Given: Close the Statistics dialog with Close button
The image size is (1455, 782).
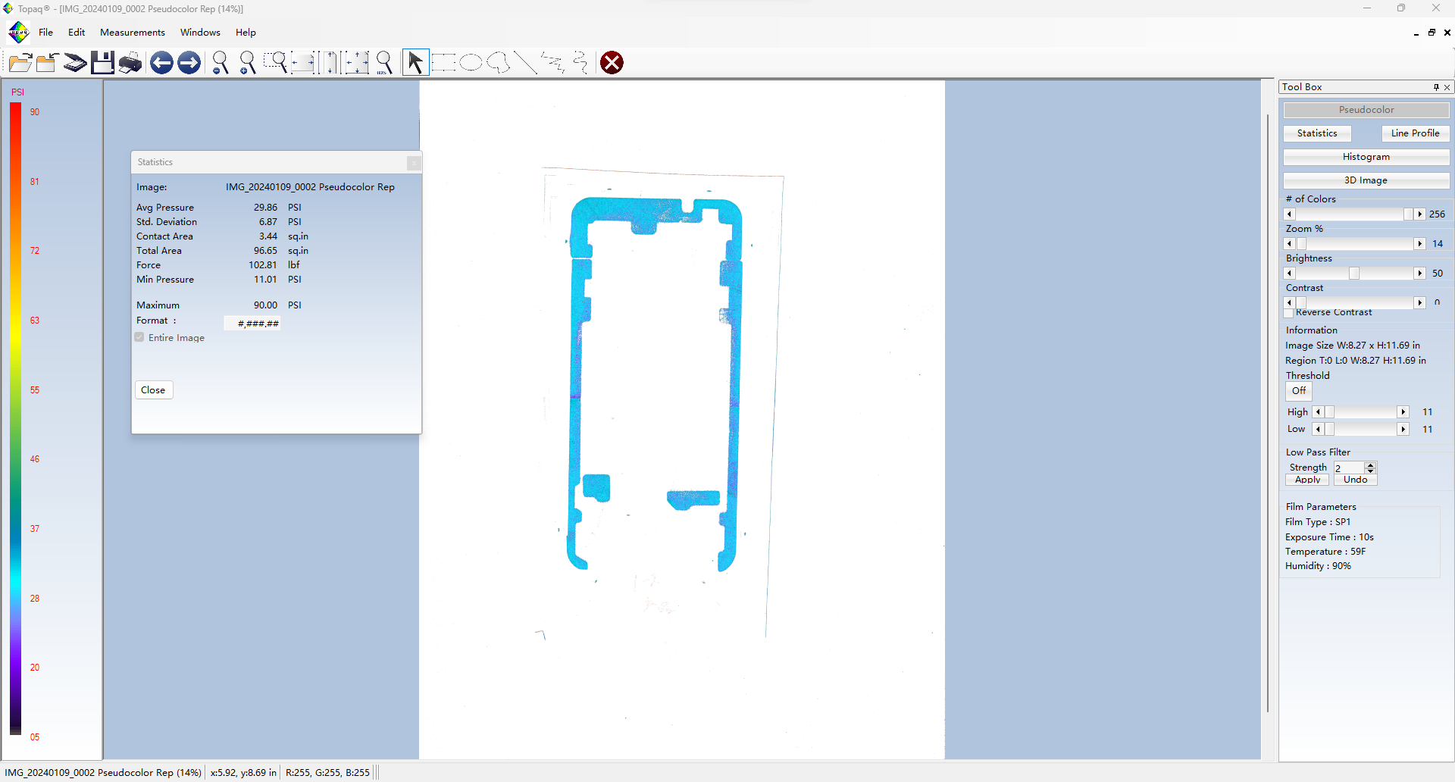Looking at the screenshot, I should 153,390.
